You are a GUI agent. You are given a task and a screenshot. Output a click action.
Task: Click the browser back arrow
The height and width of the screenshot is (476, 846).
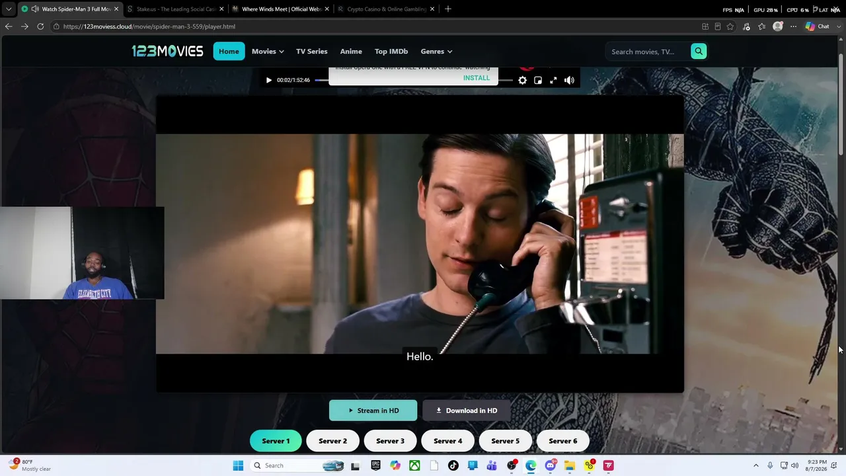coord(9,26)
